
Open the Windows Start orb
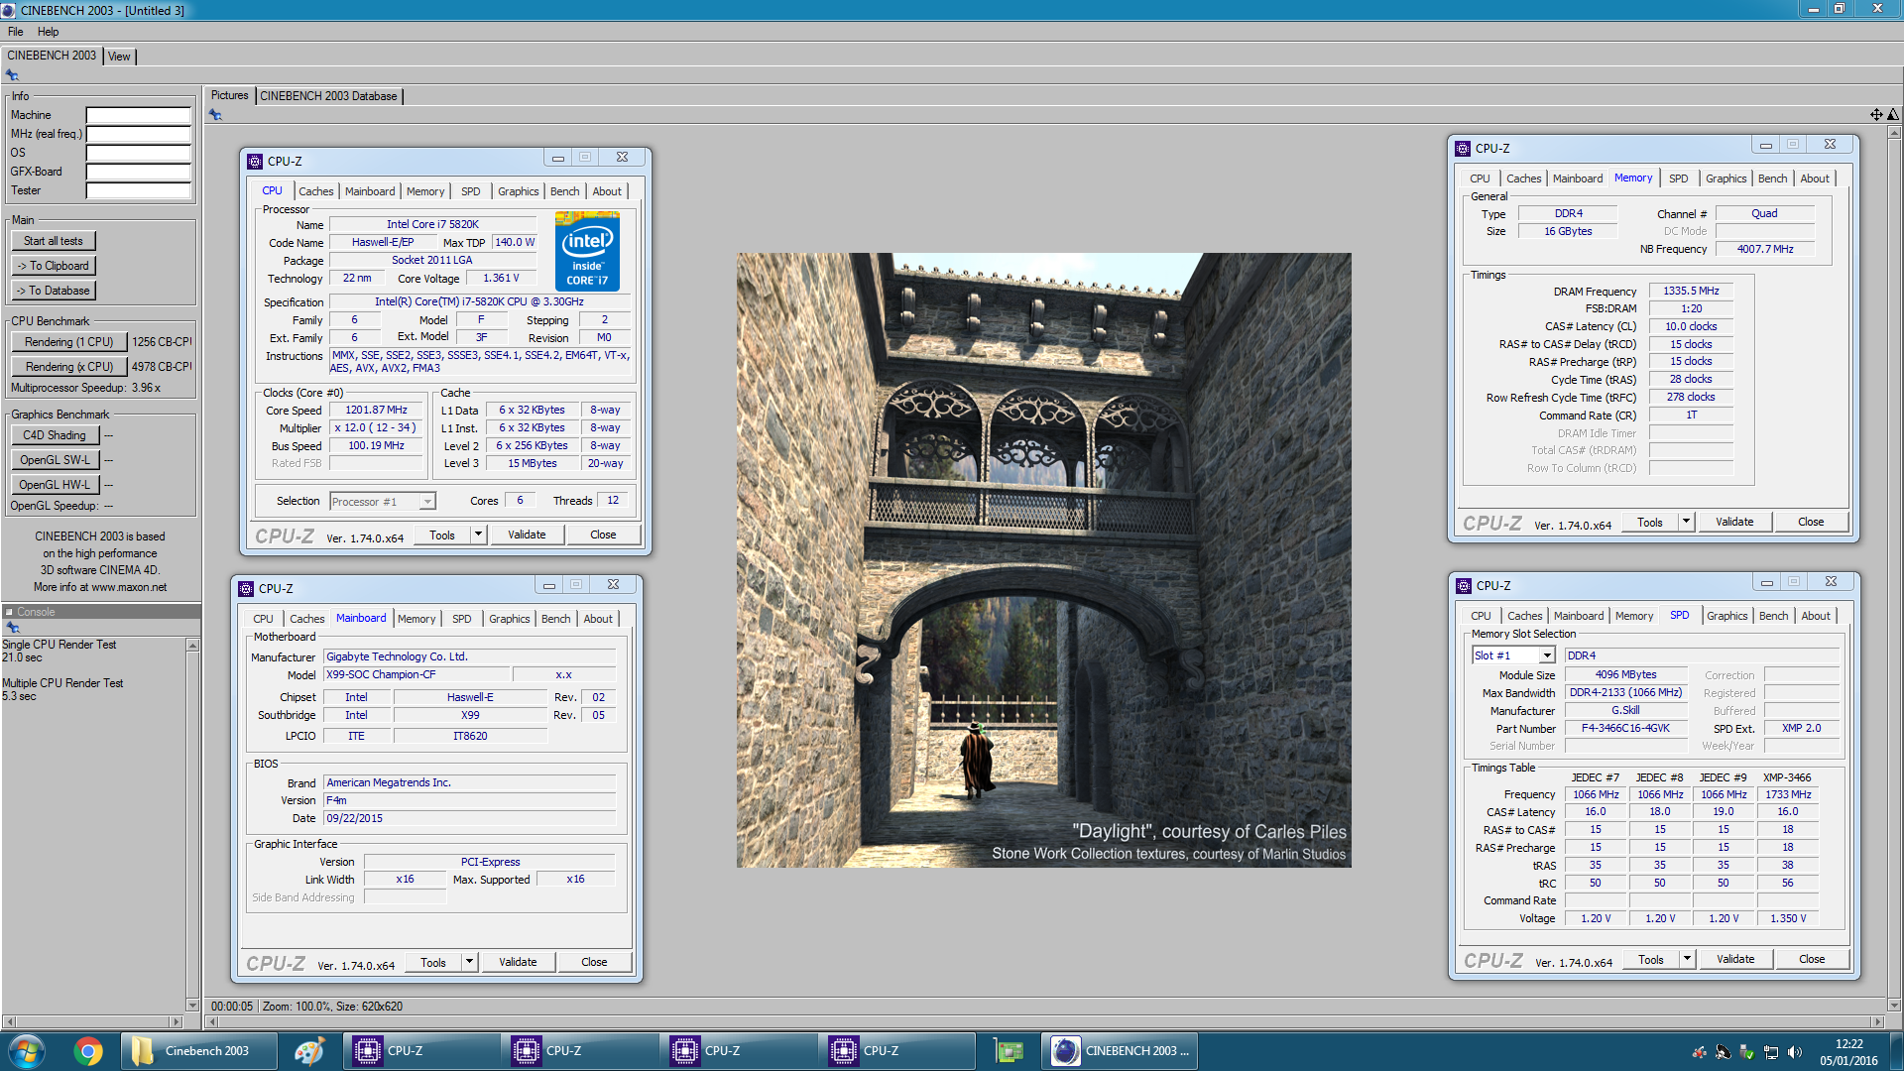pos(27,1051)
